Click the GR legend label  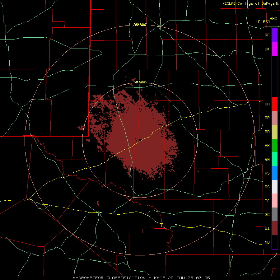point(267,118)
